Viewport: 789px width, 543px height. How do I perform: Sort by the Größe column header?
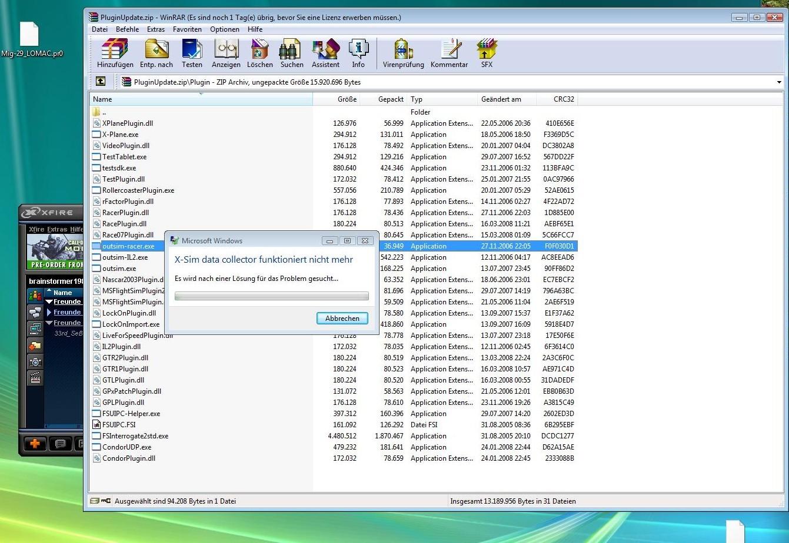(336, 99)
